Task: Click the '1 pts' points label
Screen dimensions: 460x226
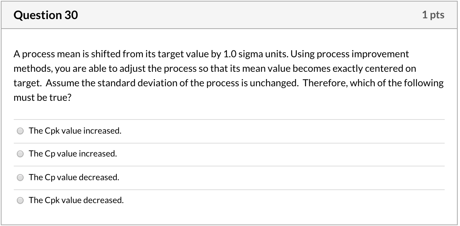Action: pyautogui.click(x=434, y=15)
